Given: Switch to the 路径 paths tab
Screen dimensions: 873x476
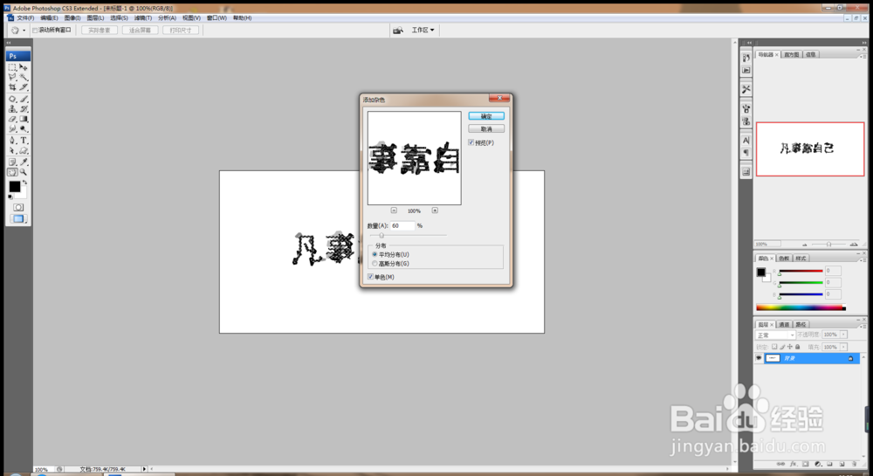Looking at the screenshot, I should click(x=801, y=325).
